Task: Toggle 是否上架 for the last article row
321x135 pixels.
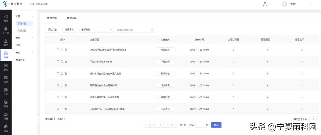Action: 301,109
